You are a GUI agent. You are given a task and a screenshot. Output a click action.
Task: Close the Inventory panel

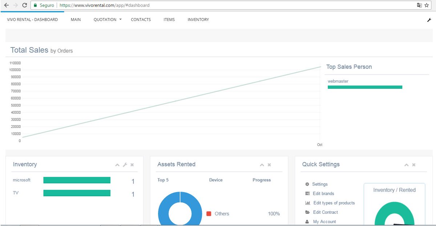coord(132,165)
